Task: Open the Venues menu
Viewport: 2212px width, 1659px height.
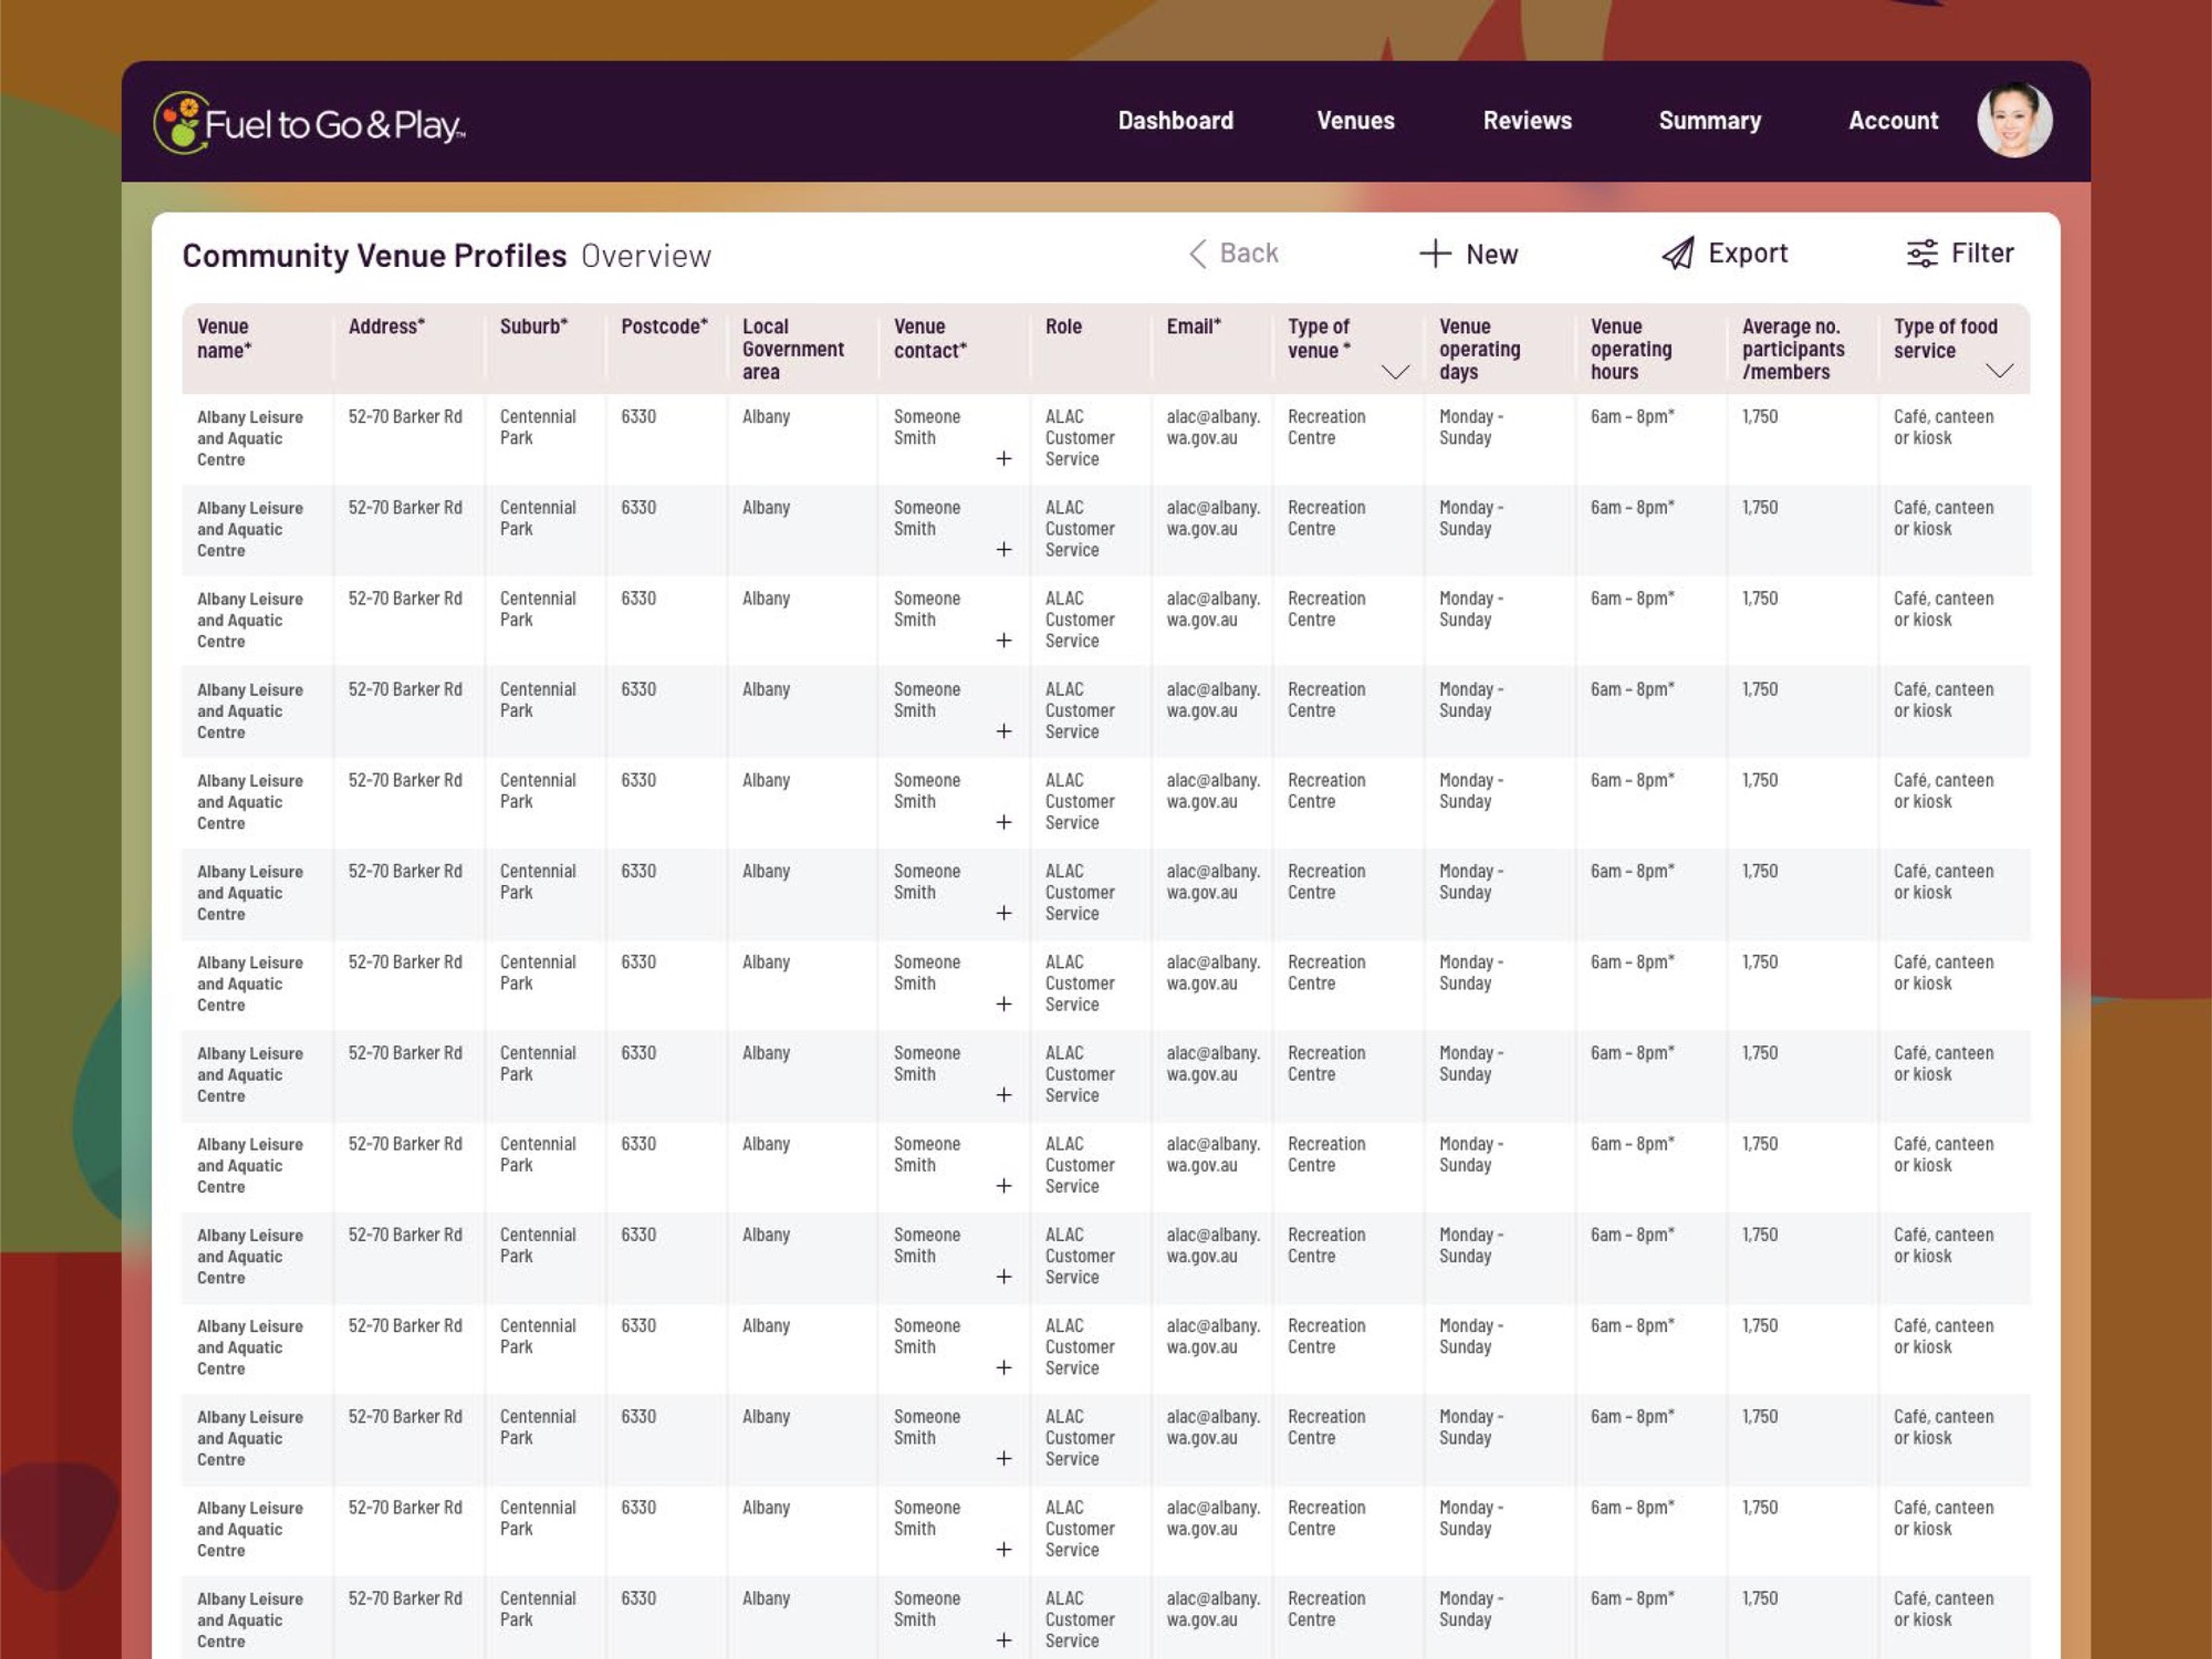Action: tap(1355, 121)
